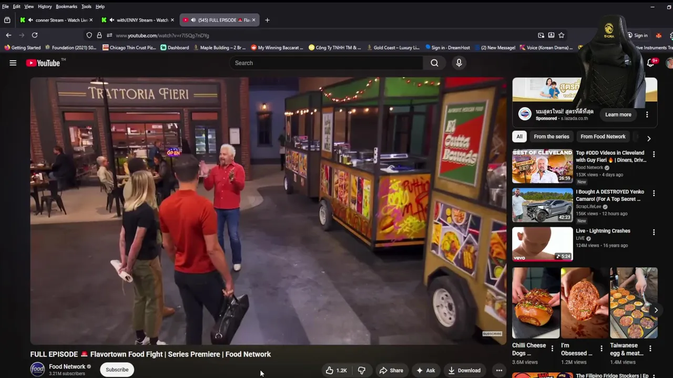Subscribe to Food Network channel
This screenshot has width=673, height=378.
pos(117,370)
